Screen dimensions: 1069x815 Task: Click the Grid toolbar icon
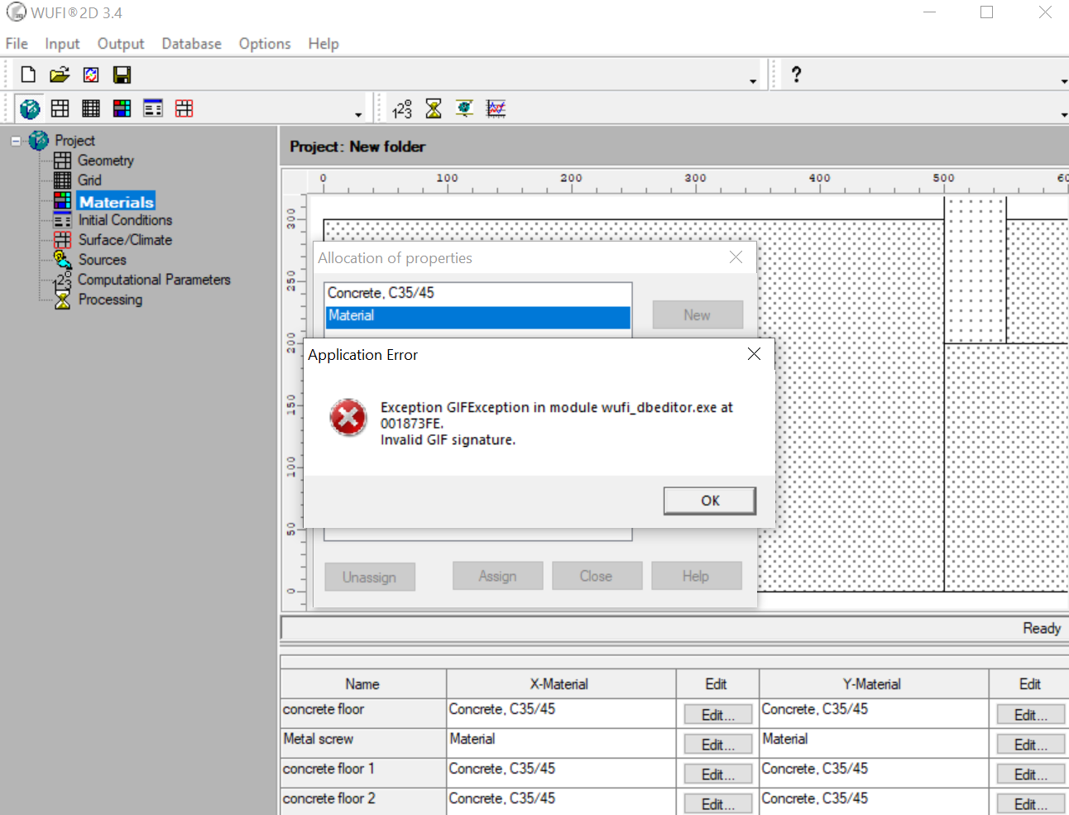[x=91, y=108]
